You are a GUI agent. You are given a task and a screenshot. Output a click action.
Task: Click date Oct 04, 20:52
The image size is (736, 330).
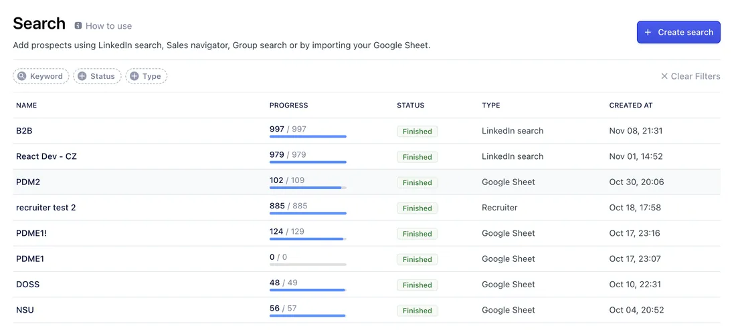click(x=636, y=310)
